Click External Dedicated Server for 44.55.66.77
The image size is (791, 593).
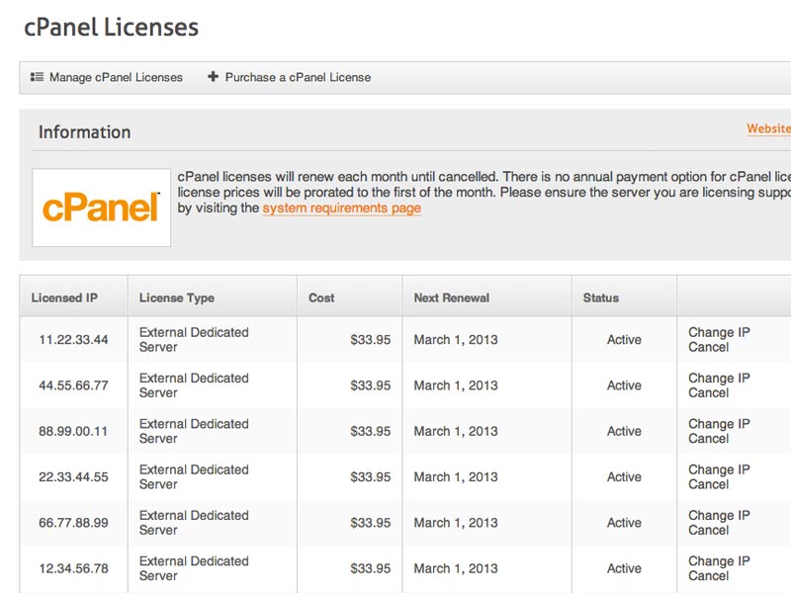coord(194,385)
